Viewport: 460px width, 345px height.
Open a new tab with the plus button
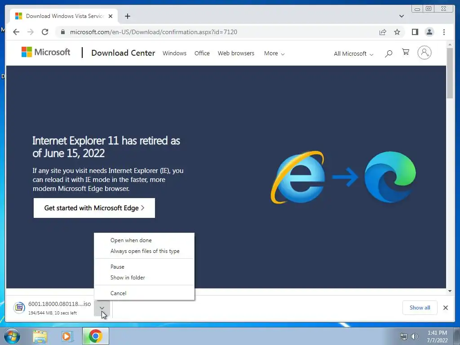[x=127, y=16]
